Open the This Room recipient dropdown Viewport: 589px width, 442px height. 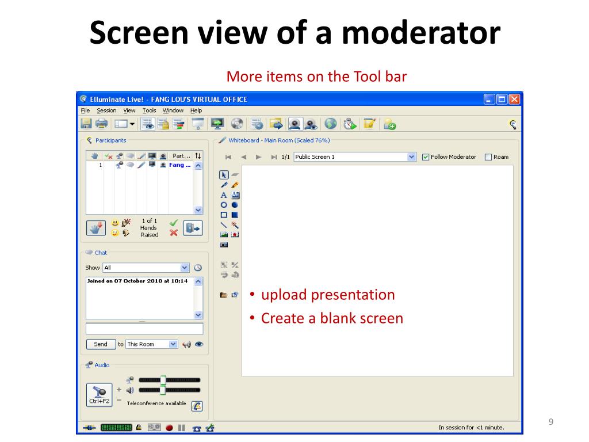point(151,344)
